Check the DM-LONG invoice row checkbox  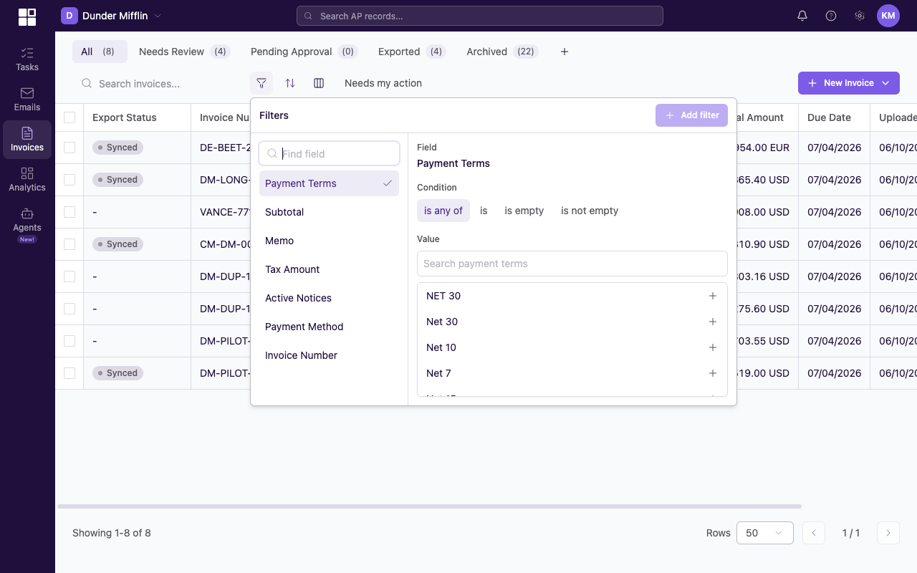69,180
